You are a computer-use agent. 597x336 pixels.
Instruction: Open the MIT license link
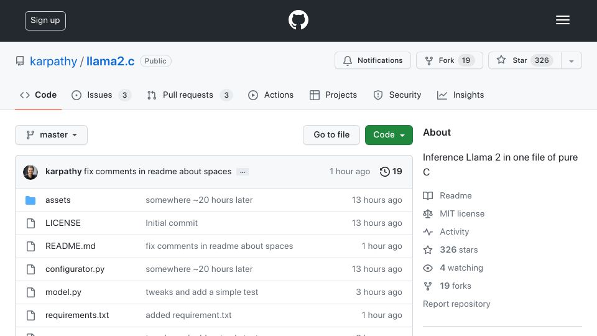pos(462,213)
